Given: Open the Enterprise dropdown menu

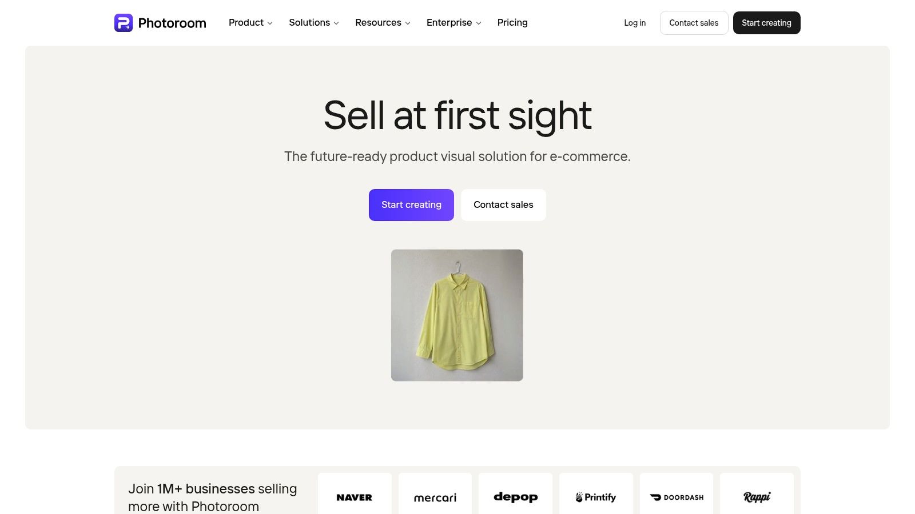Looking at the screenshot, I should (454, 23).
